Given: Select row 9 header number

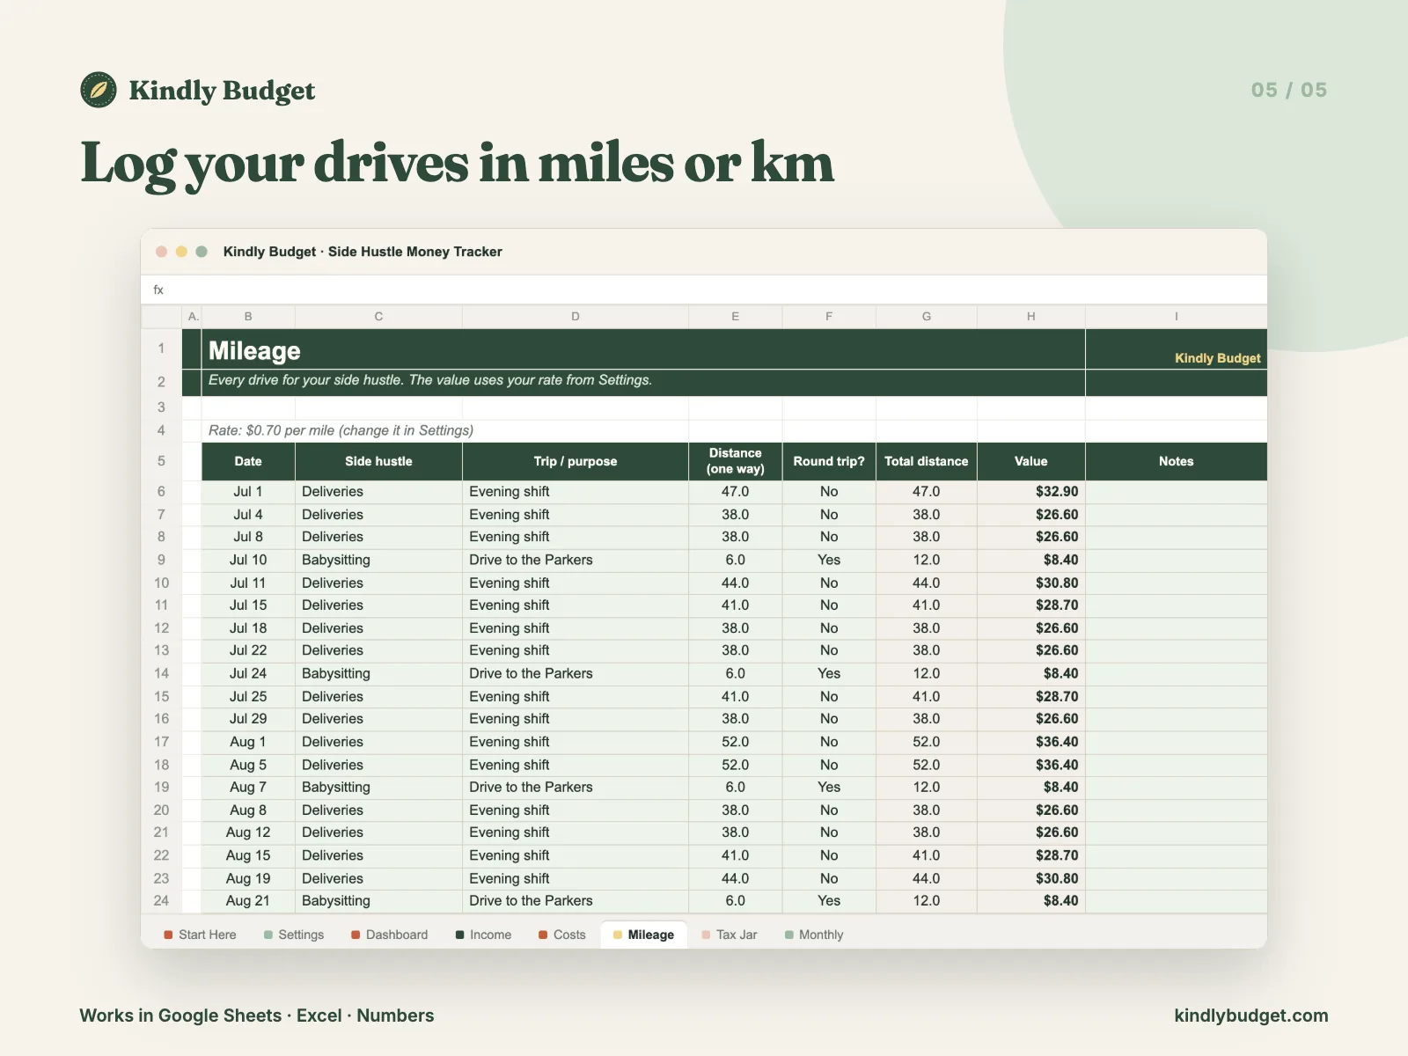Looking at the screenshot, I should coord(161,560).
